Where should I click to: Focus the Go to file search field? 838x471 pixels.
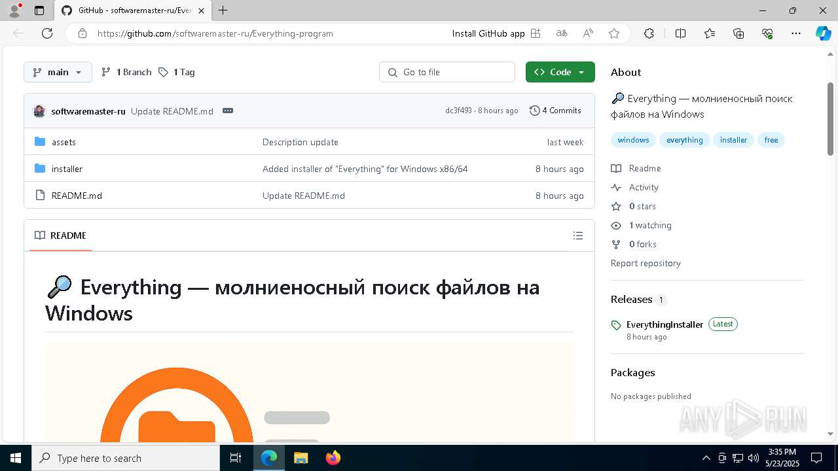point(447,72)
